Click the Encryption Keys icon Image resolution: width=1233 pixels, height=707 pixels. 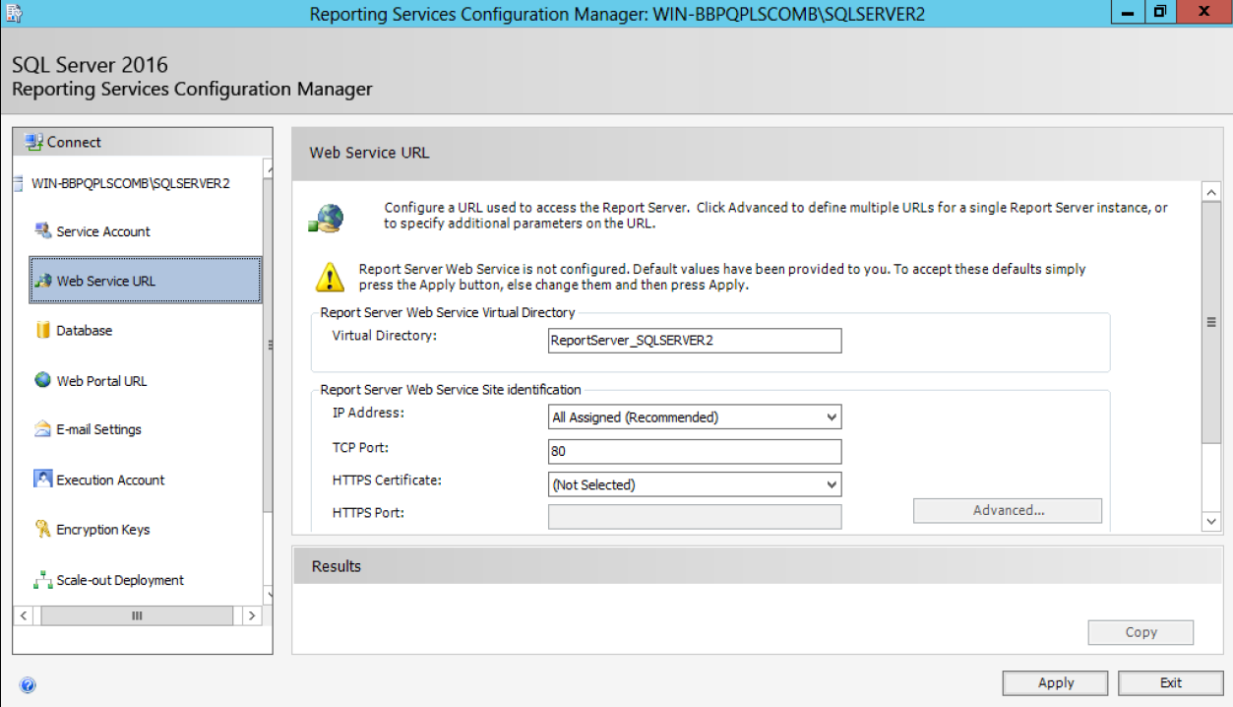[43, 529]
